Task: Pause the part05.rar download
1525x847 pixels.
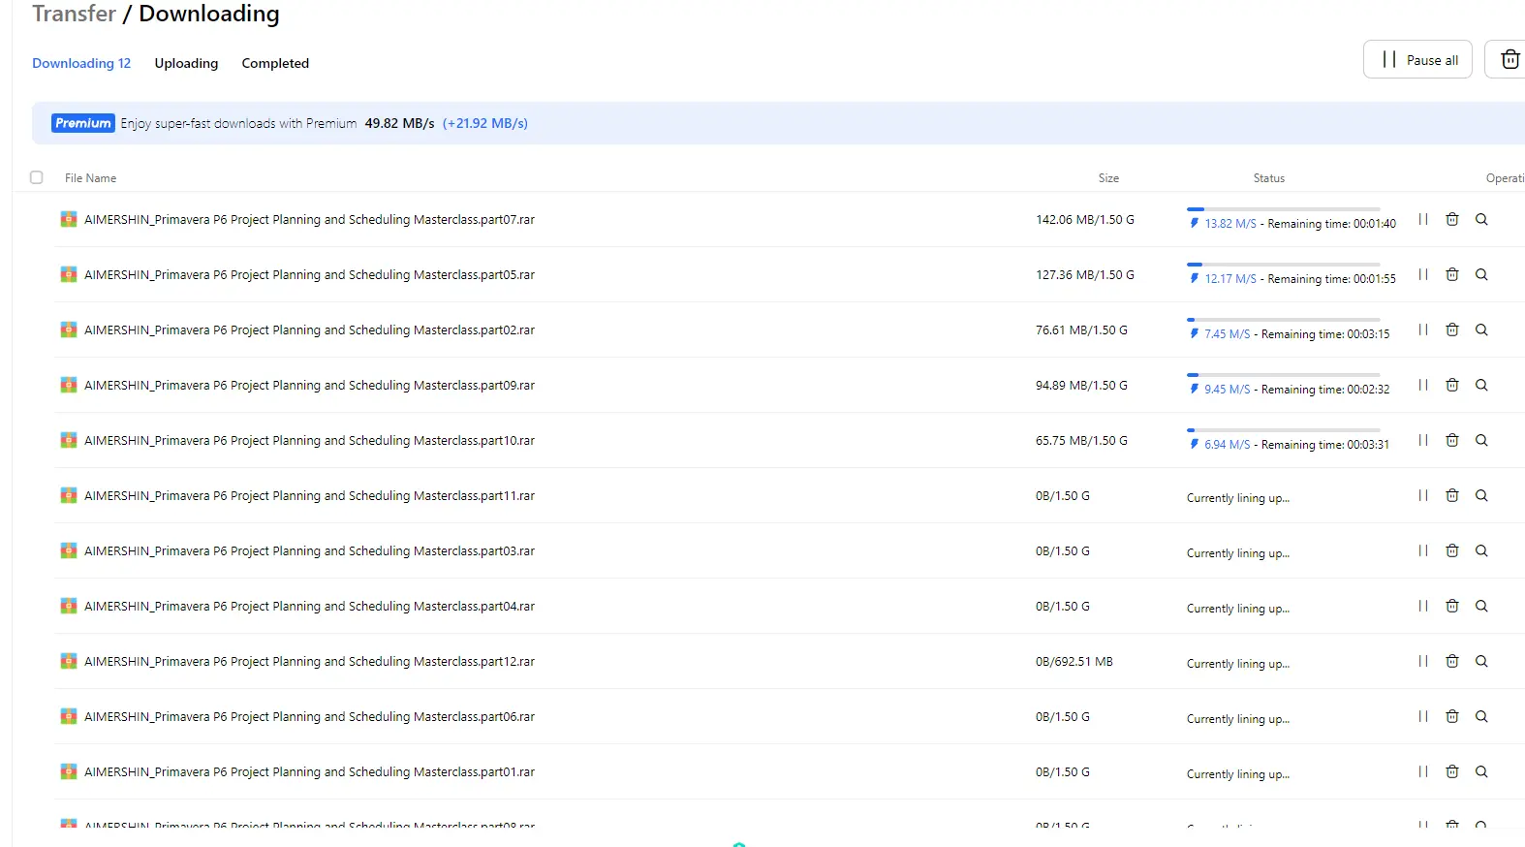Action: [1423, 274]
